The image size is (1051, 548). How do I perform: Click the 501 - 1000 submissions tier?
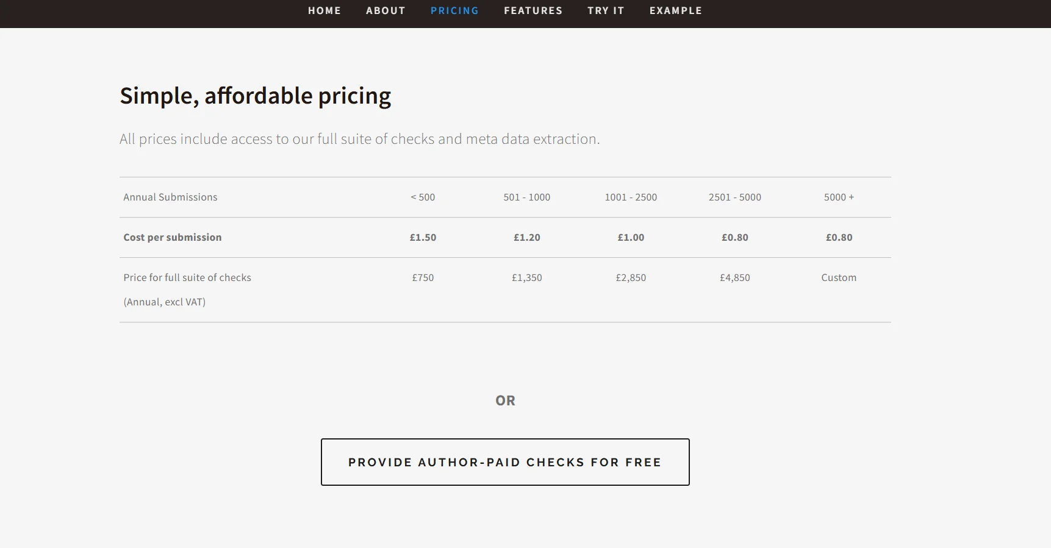coord(527,197)
